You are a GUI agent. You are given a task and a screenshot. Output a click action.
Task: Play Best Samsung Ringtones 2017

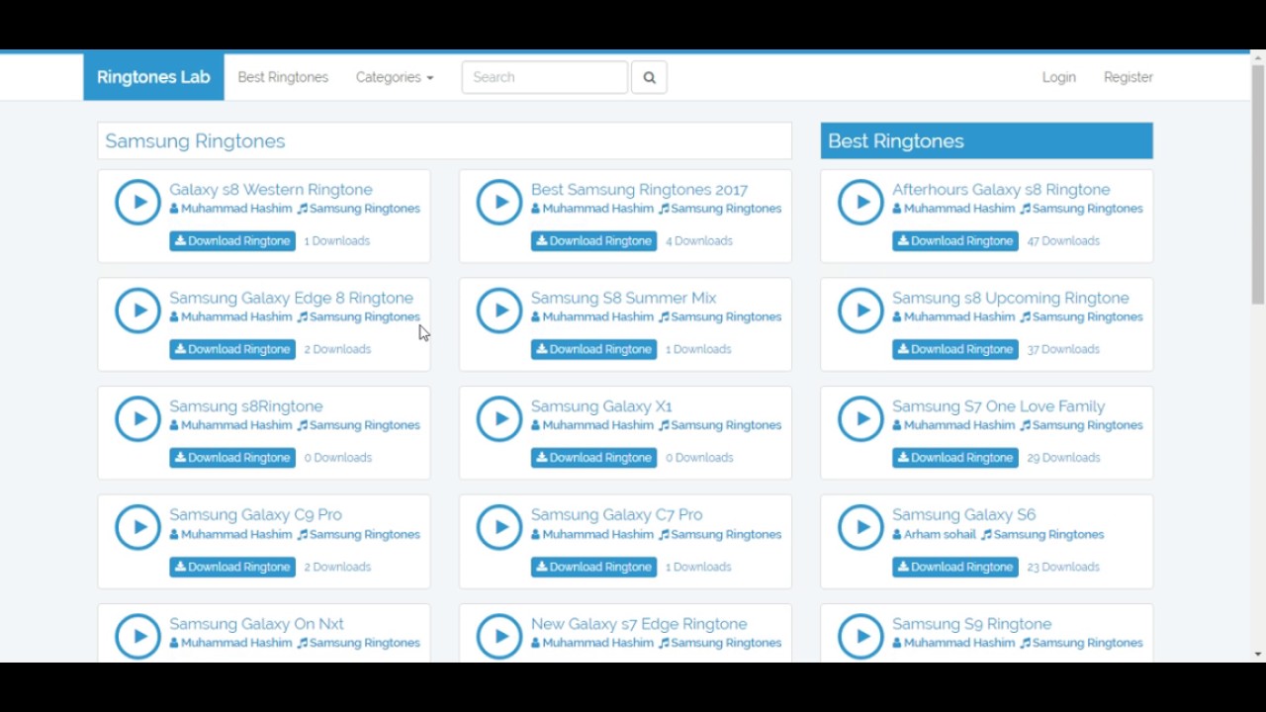tap(499, 202)
